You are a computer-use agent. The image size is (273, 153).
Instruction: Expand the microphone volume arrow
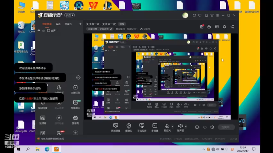point(173,126)
